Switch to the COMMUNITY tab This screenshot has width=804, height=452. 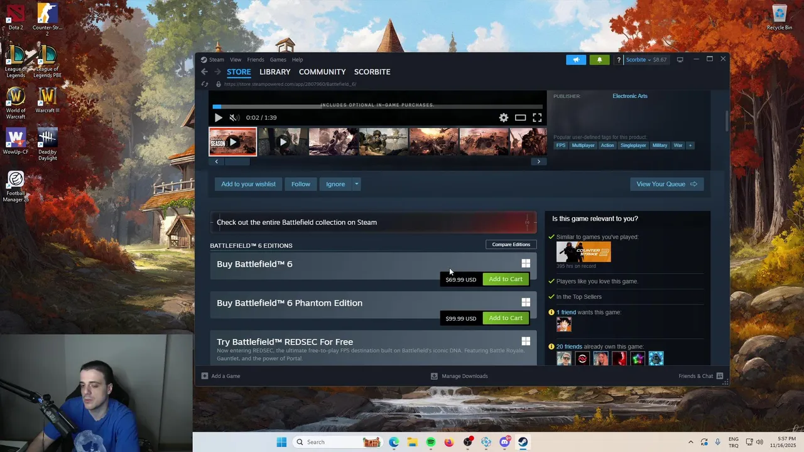click(x=322, y=72)
